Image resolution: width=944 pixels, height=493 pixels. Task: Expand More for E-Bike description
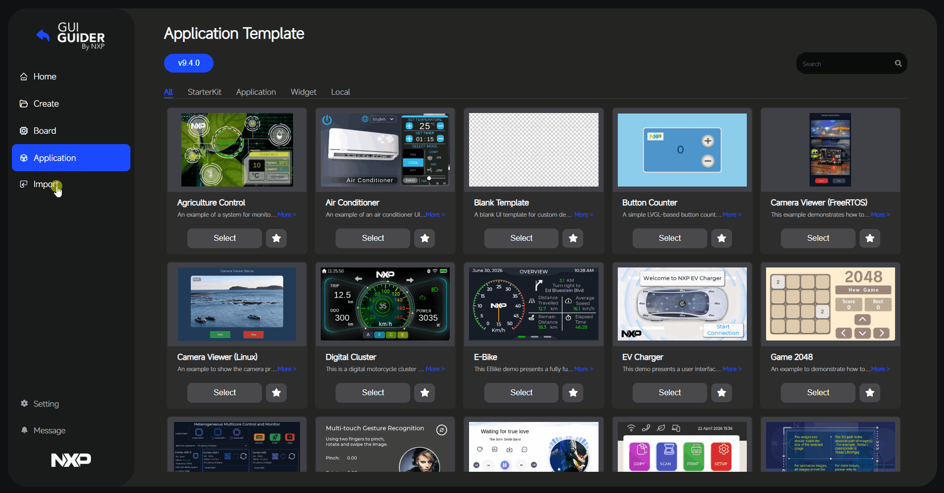[x=583, y=369]
